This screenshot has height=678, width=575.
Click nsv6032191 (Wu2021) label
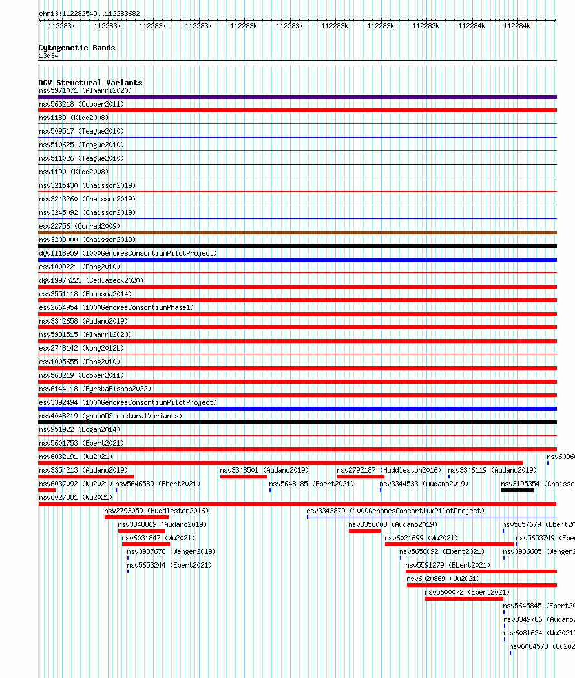(x=76, y=457)
